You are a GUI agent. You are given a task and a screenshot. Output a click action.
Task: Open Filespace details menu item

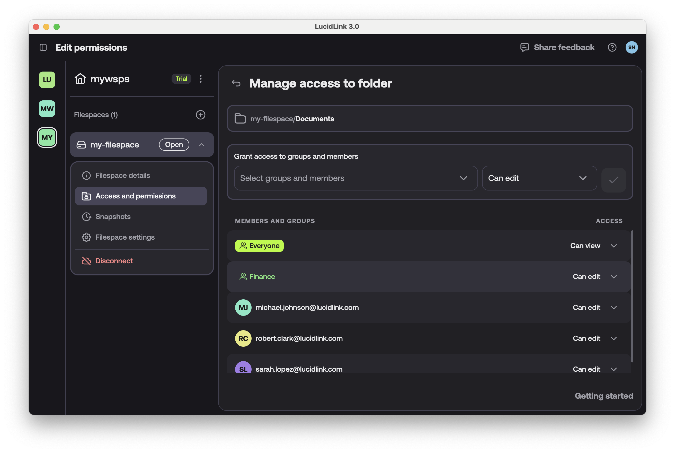[x=141, y=176]
